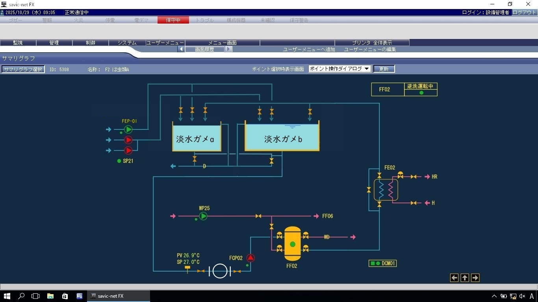Viewport: 538px width, 302px height.
Task: Select the WP25 pump symbol
Action: pos(203,216)
